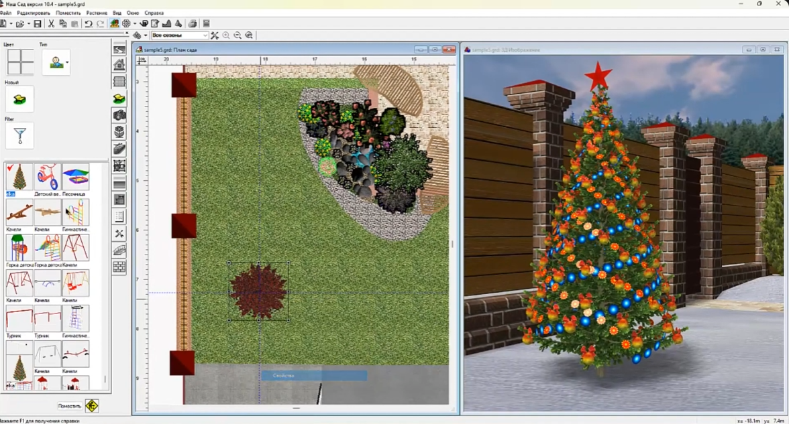The height and width of the screenshot is (424, 789).
Task: Open the 'Все сезоны' season dropdown
Action: (180, 35)
